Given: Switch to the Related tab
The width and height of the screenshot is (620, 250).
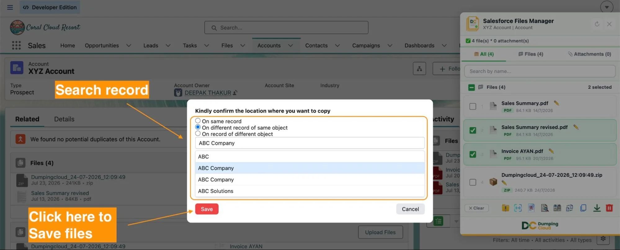Looking at the screenshot, I should [x=27, y=119].
